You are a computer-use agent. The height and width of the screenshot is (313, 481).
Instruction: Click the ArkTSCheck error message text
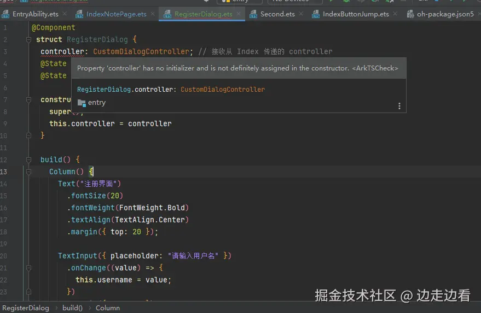click(x=237, y=68)
